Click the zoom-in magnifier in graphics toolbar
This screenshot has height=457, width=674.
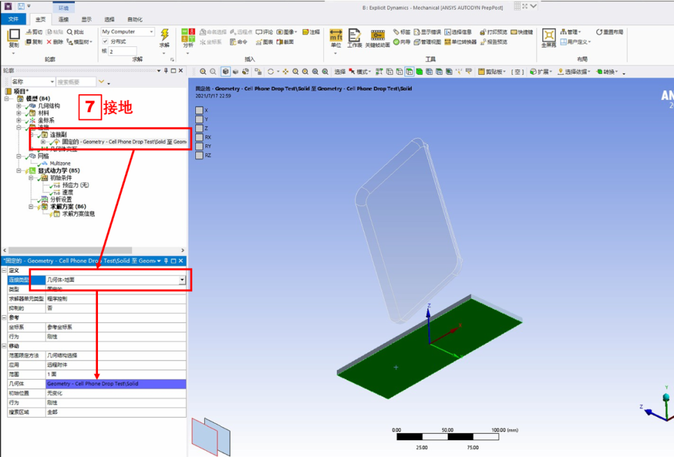203,72
